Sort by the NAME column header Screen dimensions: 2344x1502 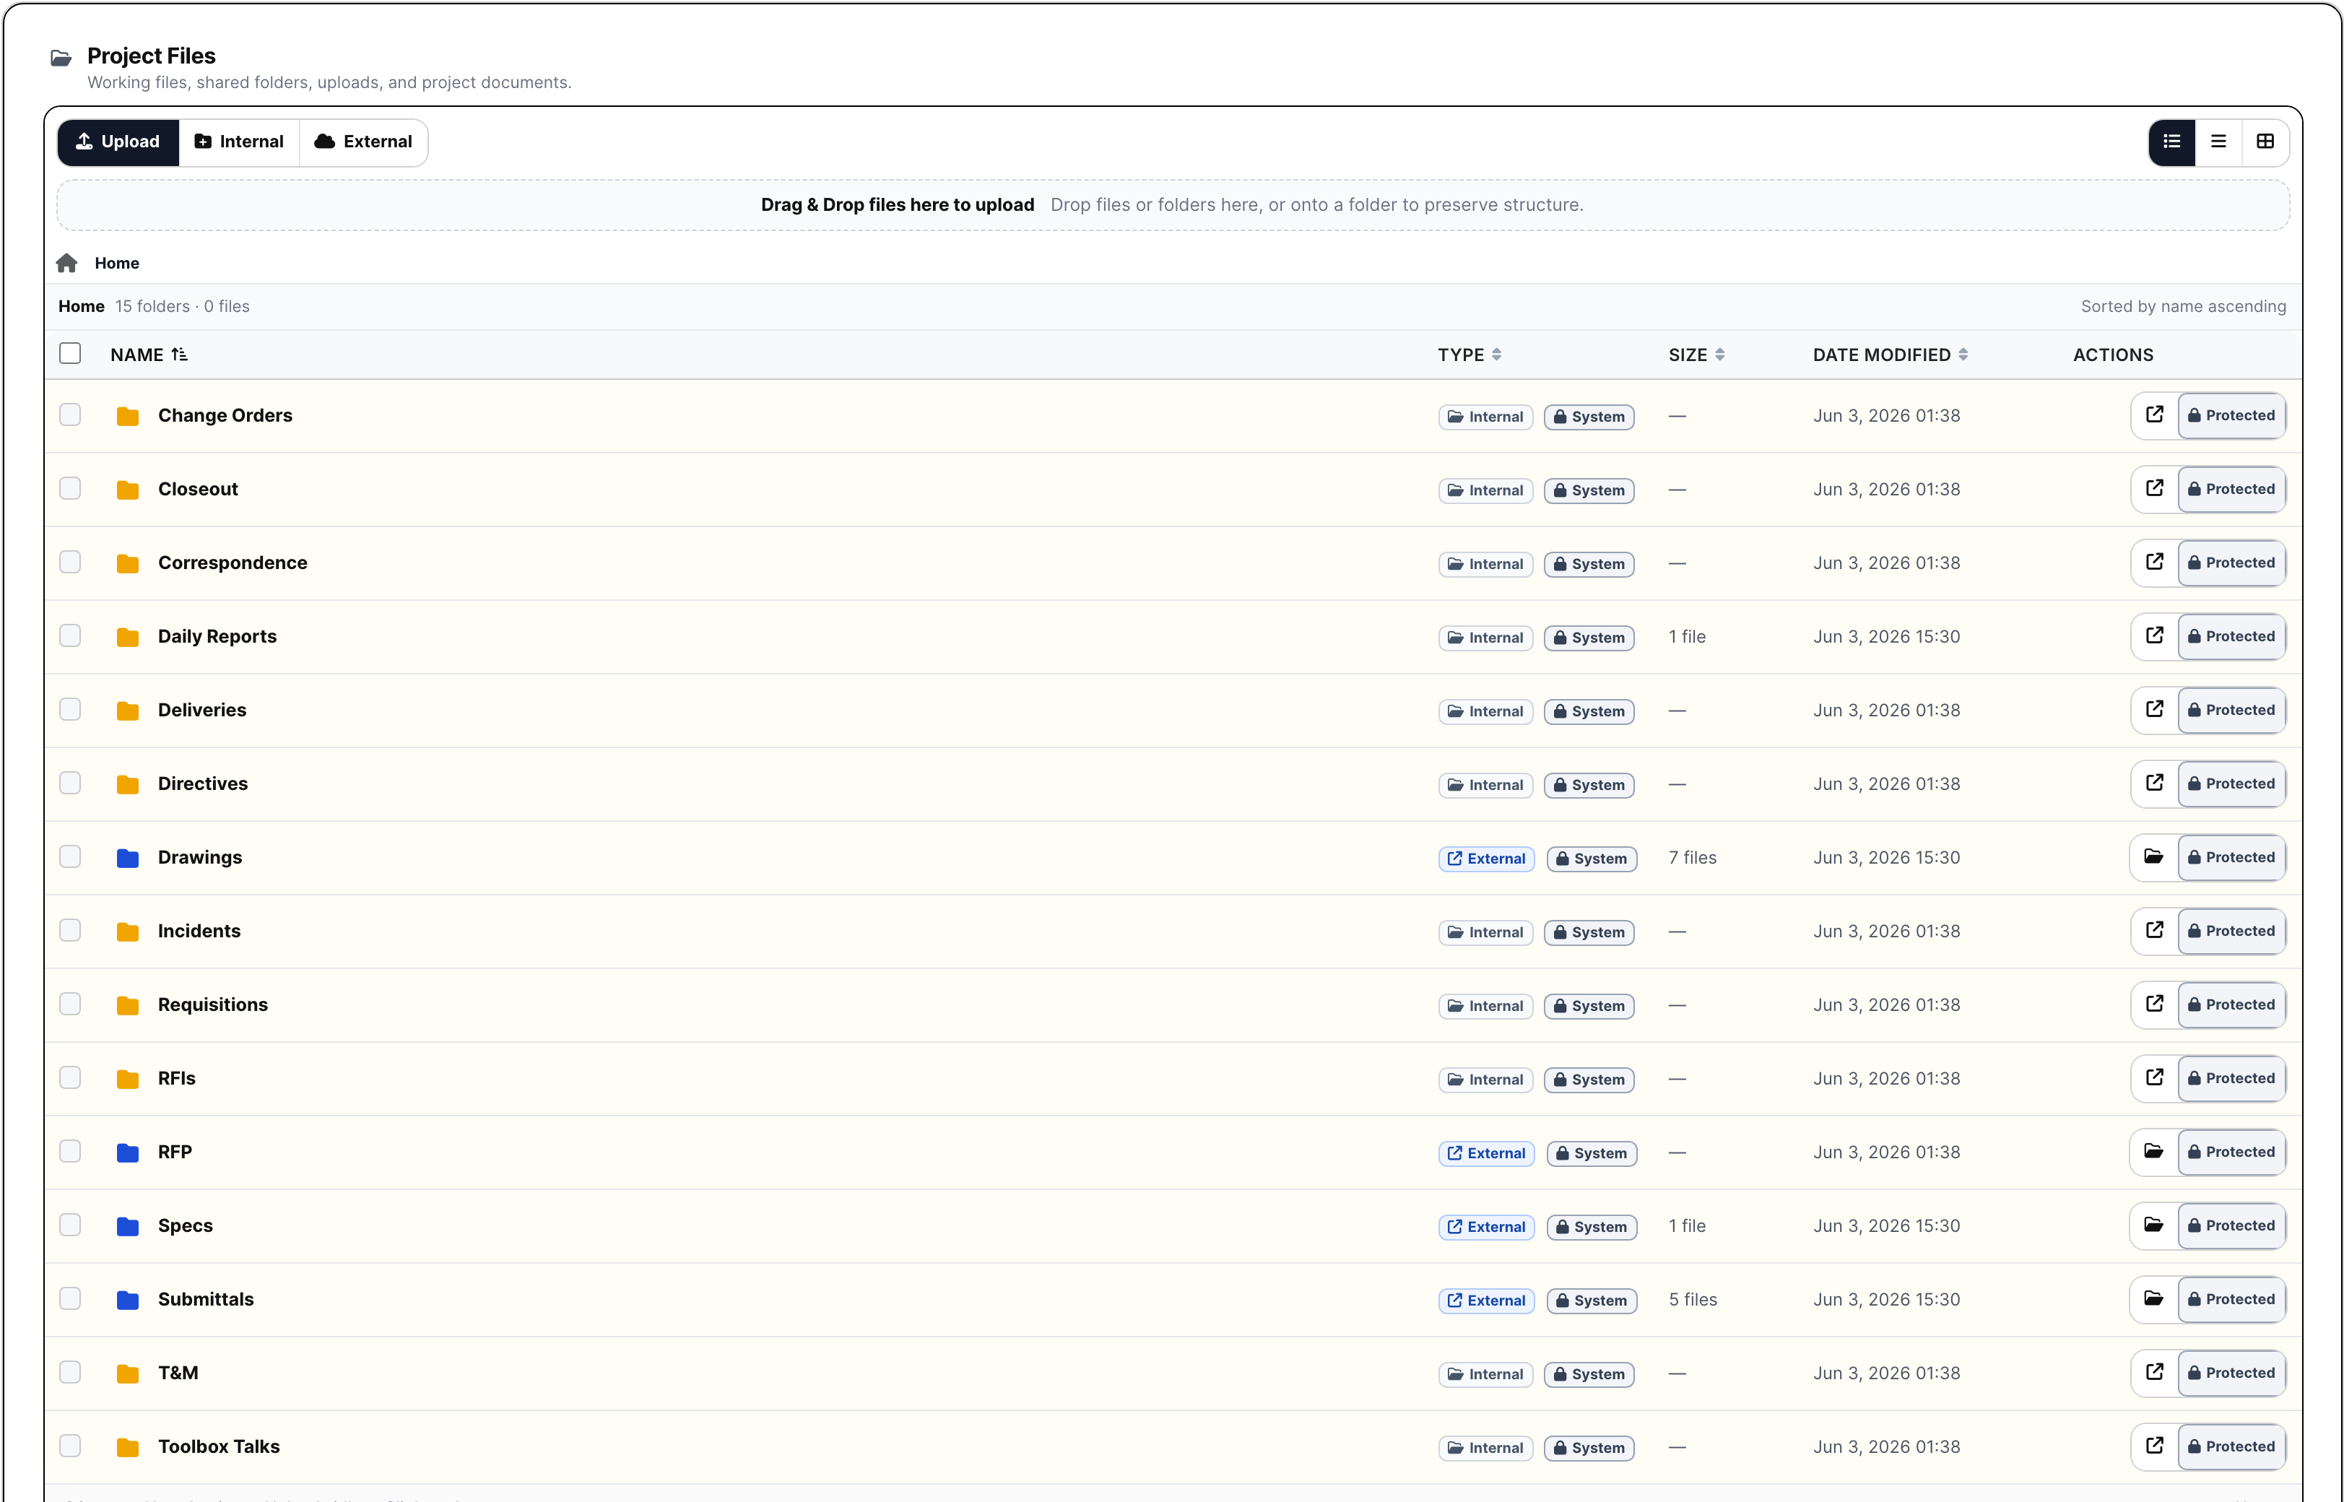149,355
